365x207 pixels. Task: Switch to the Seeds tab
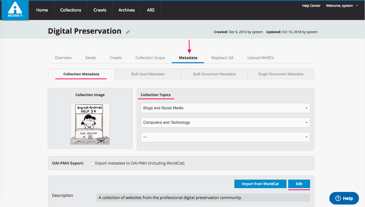90,58
